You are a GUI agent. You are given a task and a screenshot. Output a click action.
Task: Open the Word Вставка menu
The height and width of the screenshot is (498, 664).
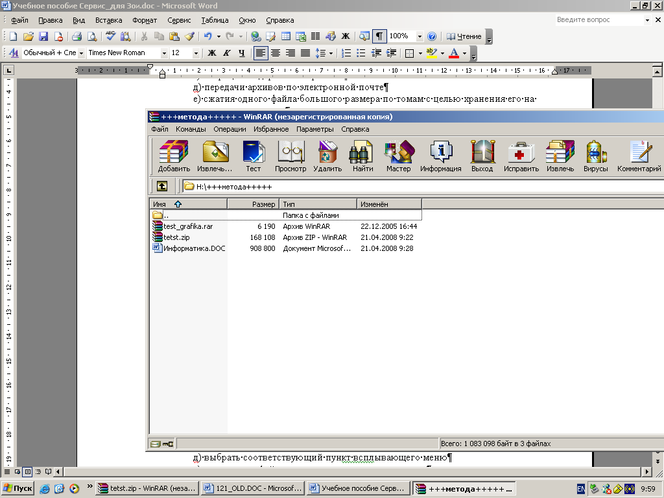click(x=108, y=20)
